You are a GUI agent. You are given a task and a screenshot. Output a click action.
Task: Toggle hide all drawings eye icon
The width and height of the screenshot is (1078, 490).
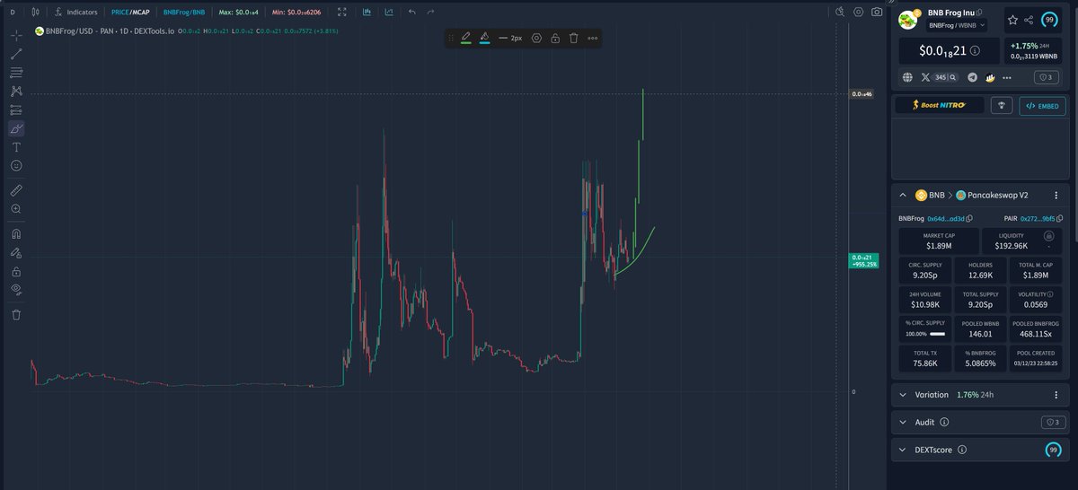point(16,289)
